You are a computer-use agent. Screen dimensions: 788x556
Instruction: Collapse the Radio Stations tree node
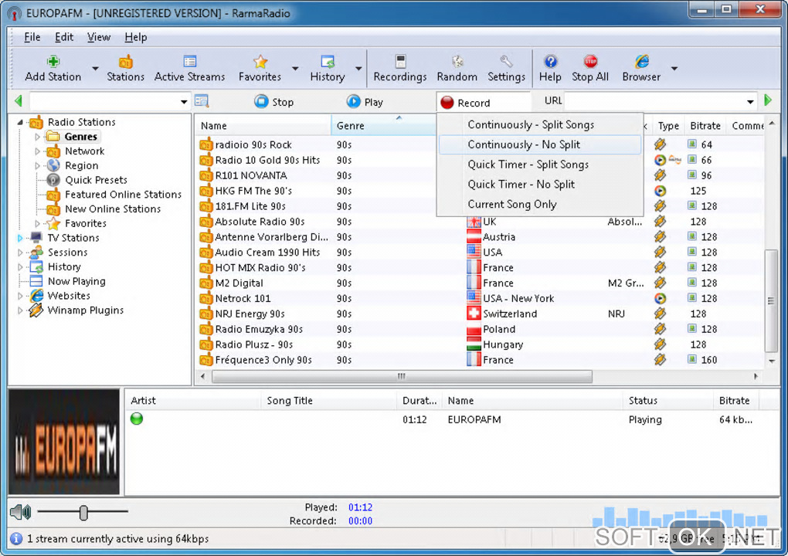20,122
